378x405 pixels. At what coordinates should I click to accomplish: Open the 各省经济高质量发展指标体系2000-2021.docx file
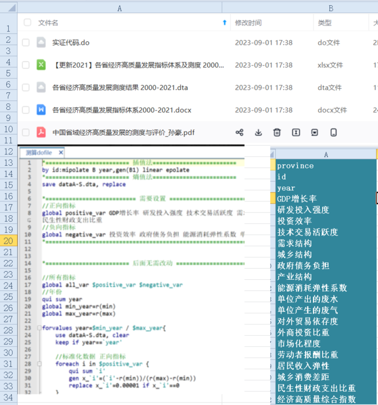coord(122,110)
